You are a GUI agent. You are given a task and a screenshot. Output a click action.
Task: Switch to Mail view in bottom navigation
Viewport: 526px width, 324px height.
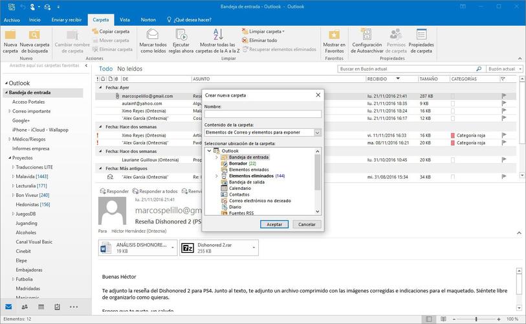point(8,307)
